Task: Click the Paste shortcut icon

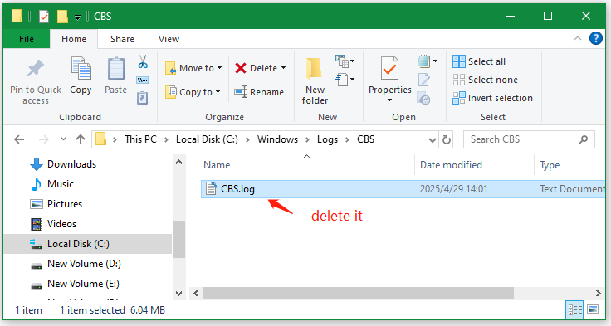Action: click(x=142, y=98)
